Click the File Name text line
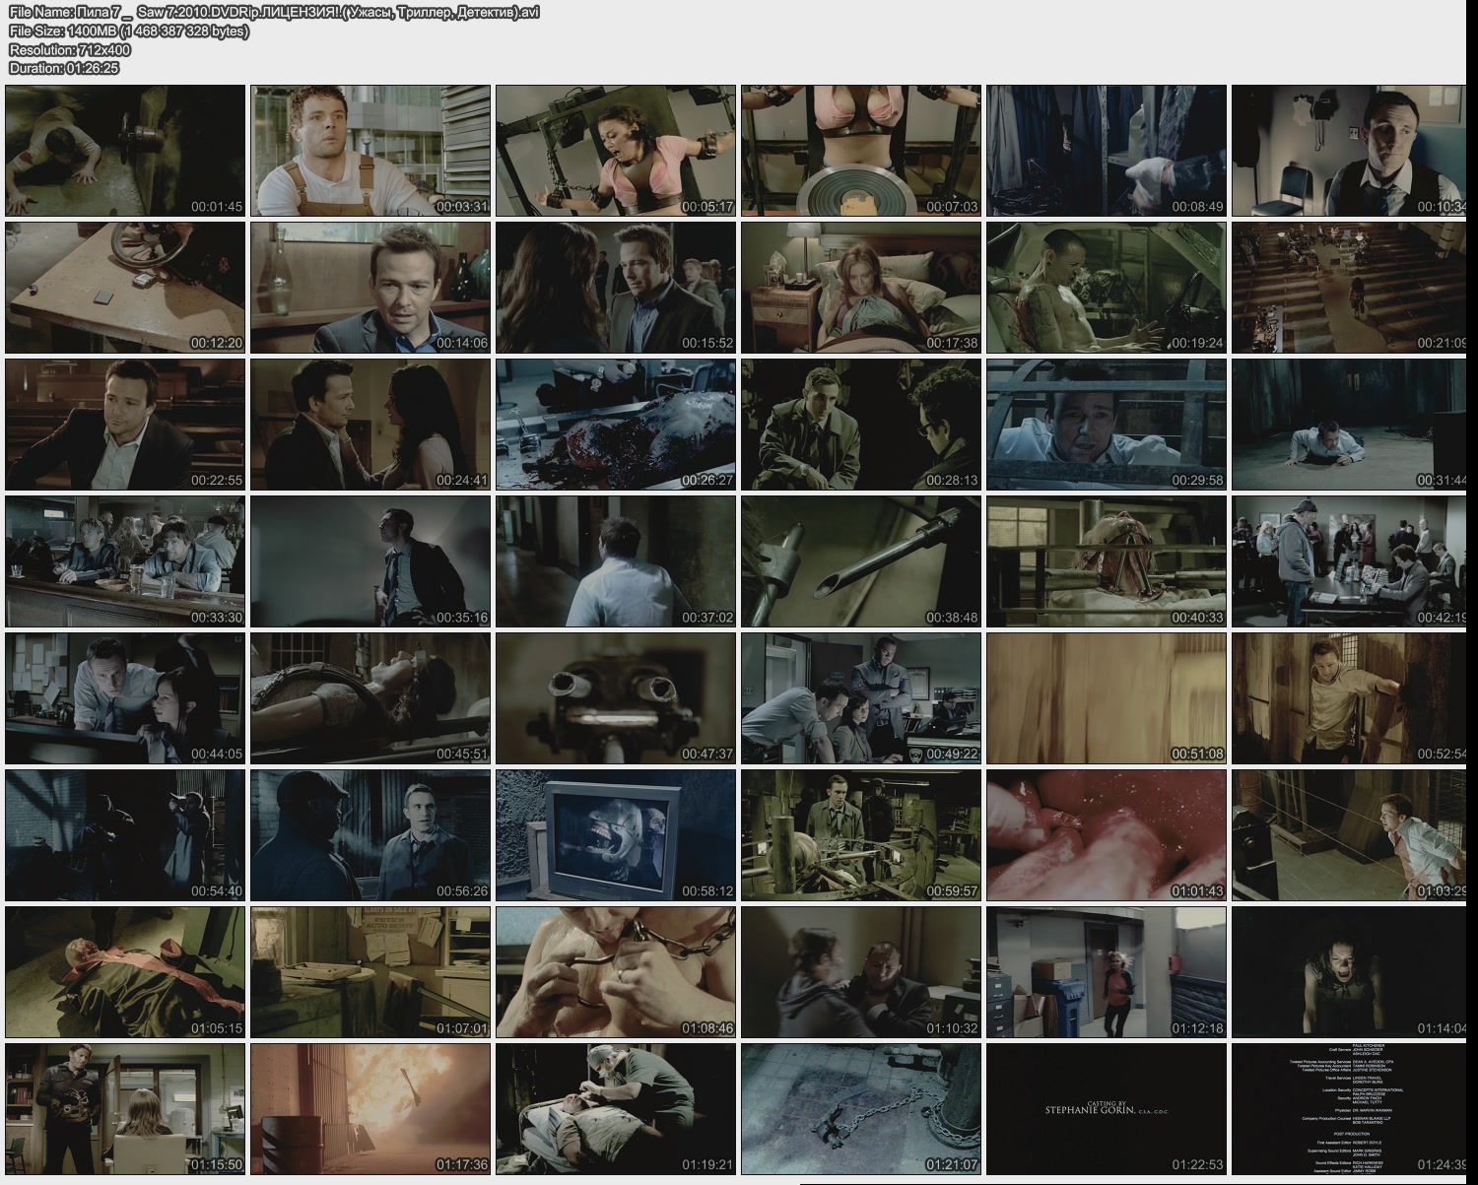This screenshot has height=1185, width=1478. [x=274, y=12]
